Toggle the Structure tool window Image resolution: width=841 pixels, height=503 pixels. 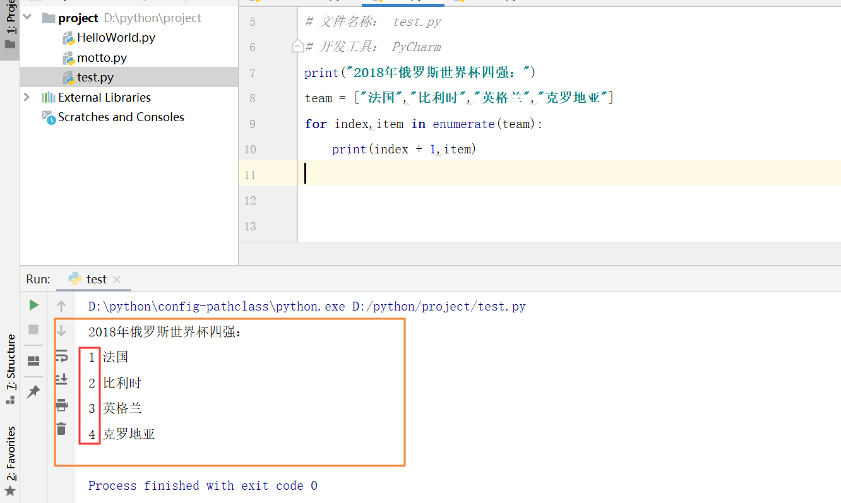click(x=10, y=362)
